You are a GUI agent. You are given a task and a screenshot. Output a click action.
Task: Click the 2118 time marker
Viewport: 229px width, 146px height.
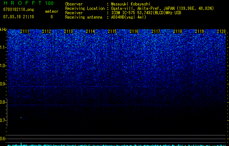click(x=178, y=31)
